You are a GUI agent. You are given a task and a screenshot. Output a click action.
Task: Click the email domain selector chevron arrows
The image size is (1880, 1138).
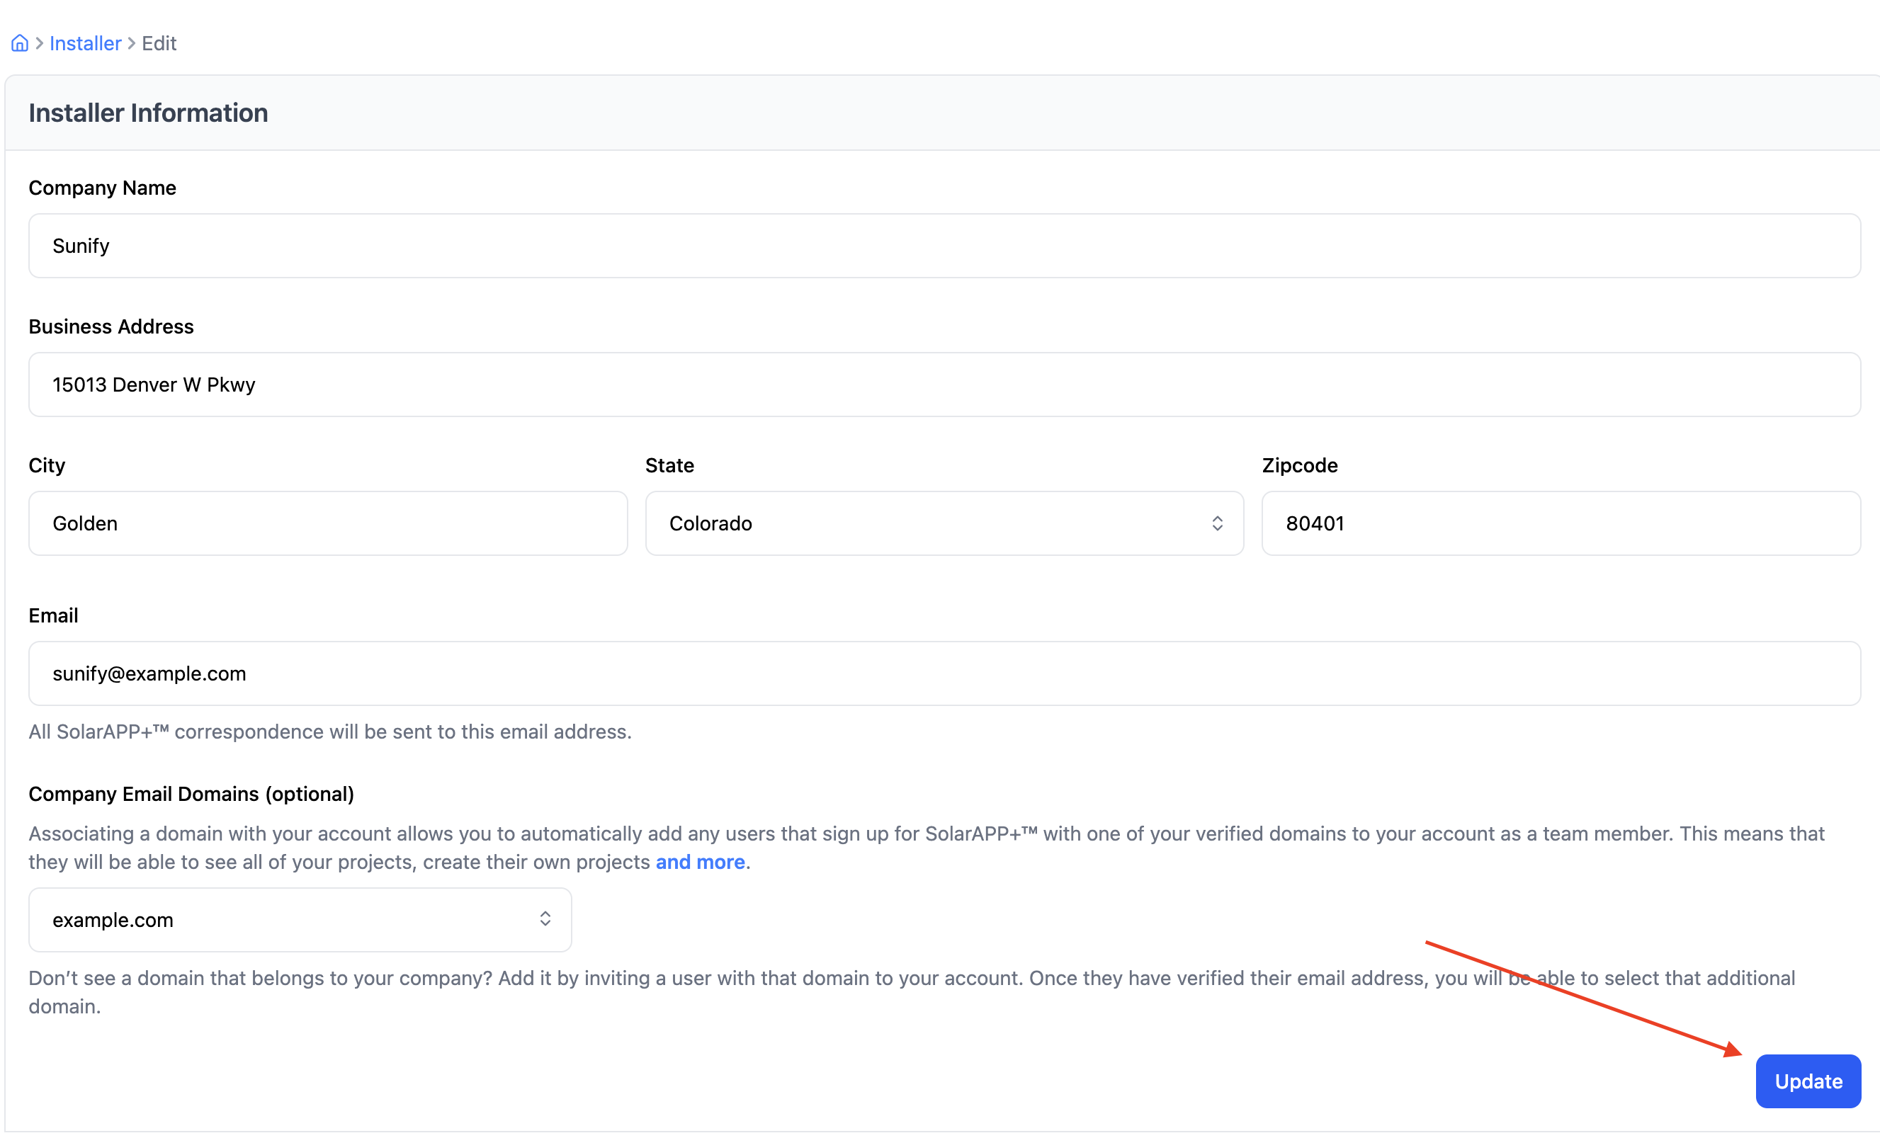point(545,919)
